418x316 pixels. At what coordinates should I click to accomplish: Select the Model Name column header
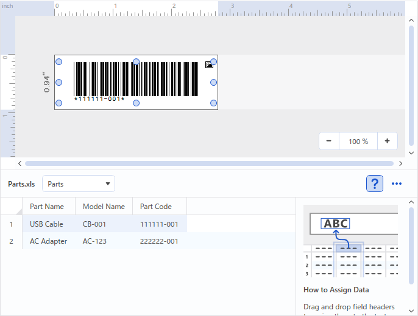pyautogui.click(x=104, y=207)
